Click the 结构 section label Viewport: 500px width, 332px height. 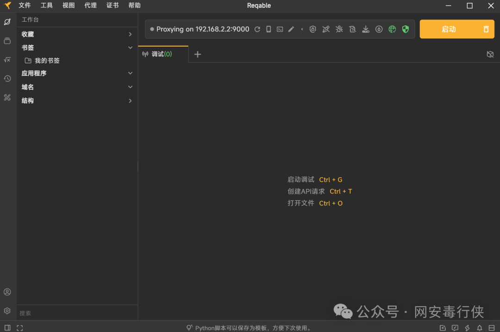click(x=28, y=101)
